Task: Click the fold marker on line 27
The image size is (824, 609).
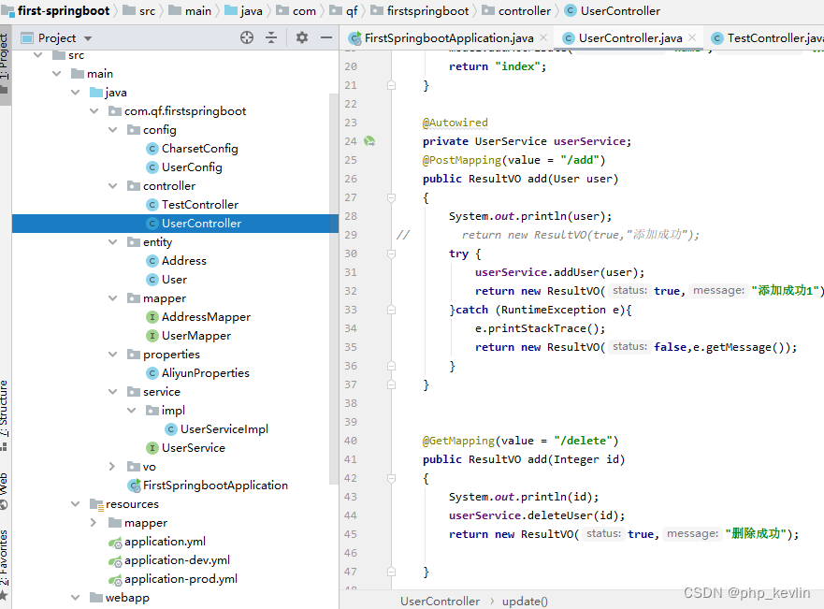Action: click(391, 197)
